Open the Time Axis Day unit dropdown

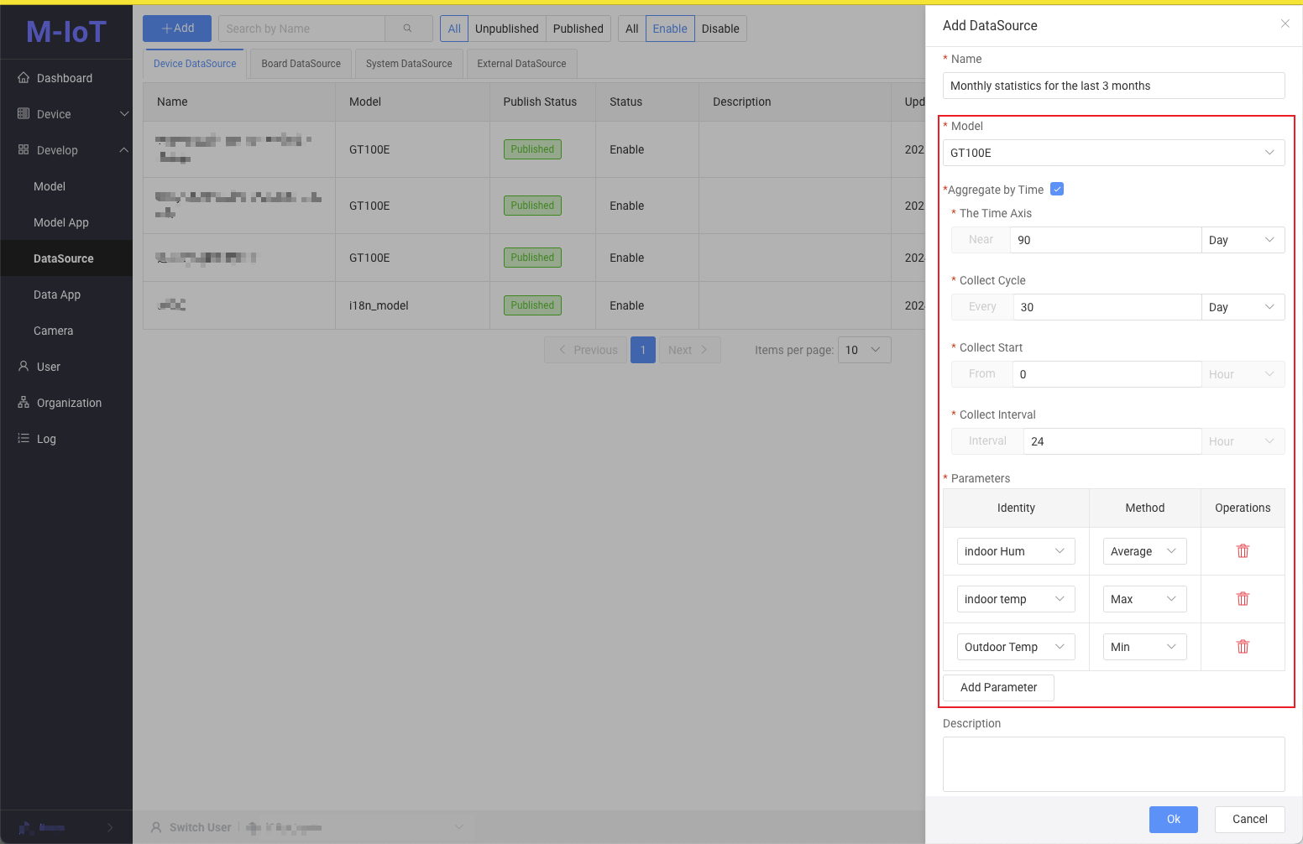click(x=1242, y=240)
